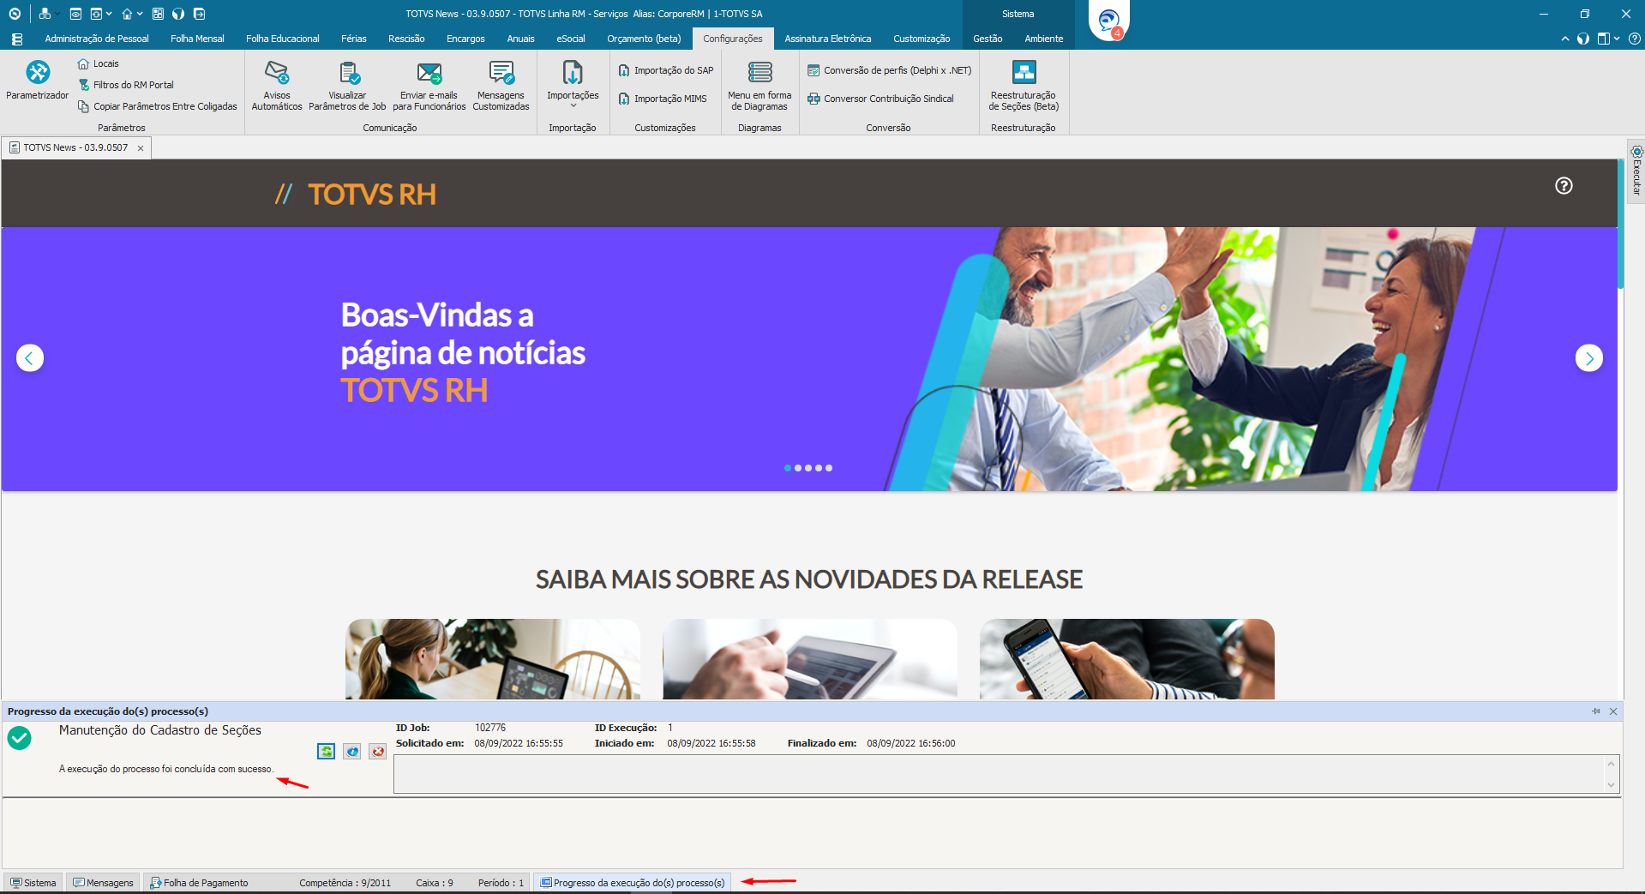Screen dimensions: 1645x894
Task: Run Importação do SAP
Action: (666, 70)
